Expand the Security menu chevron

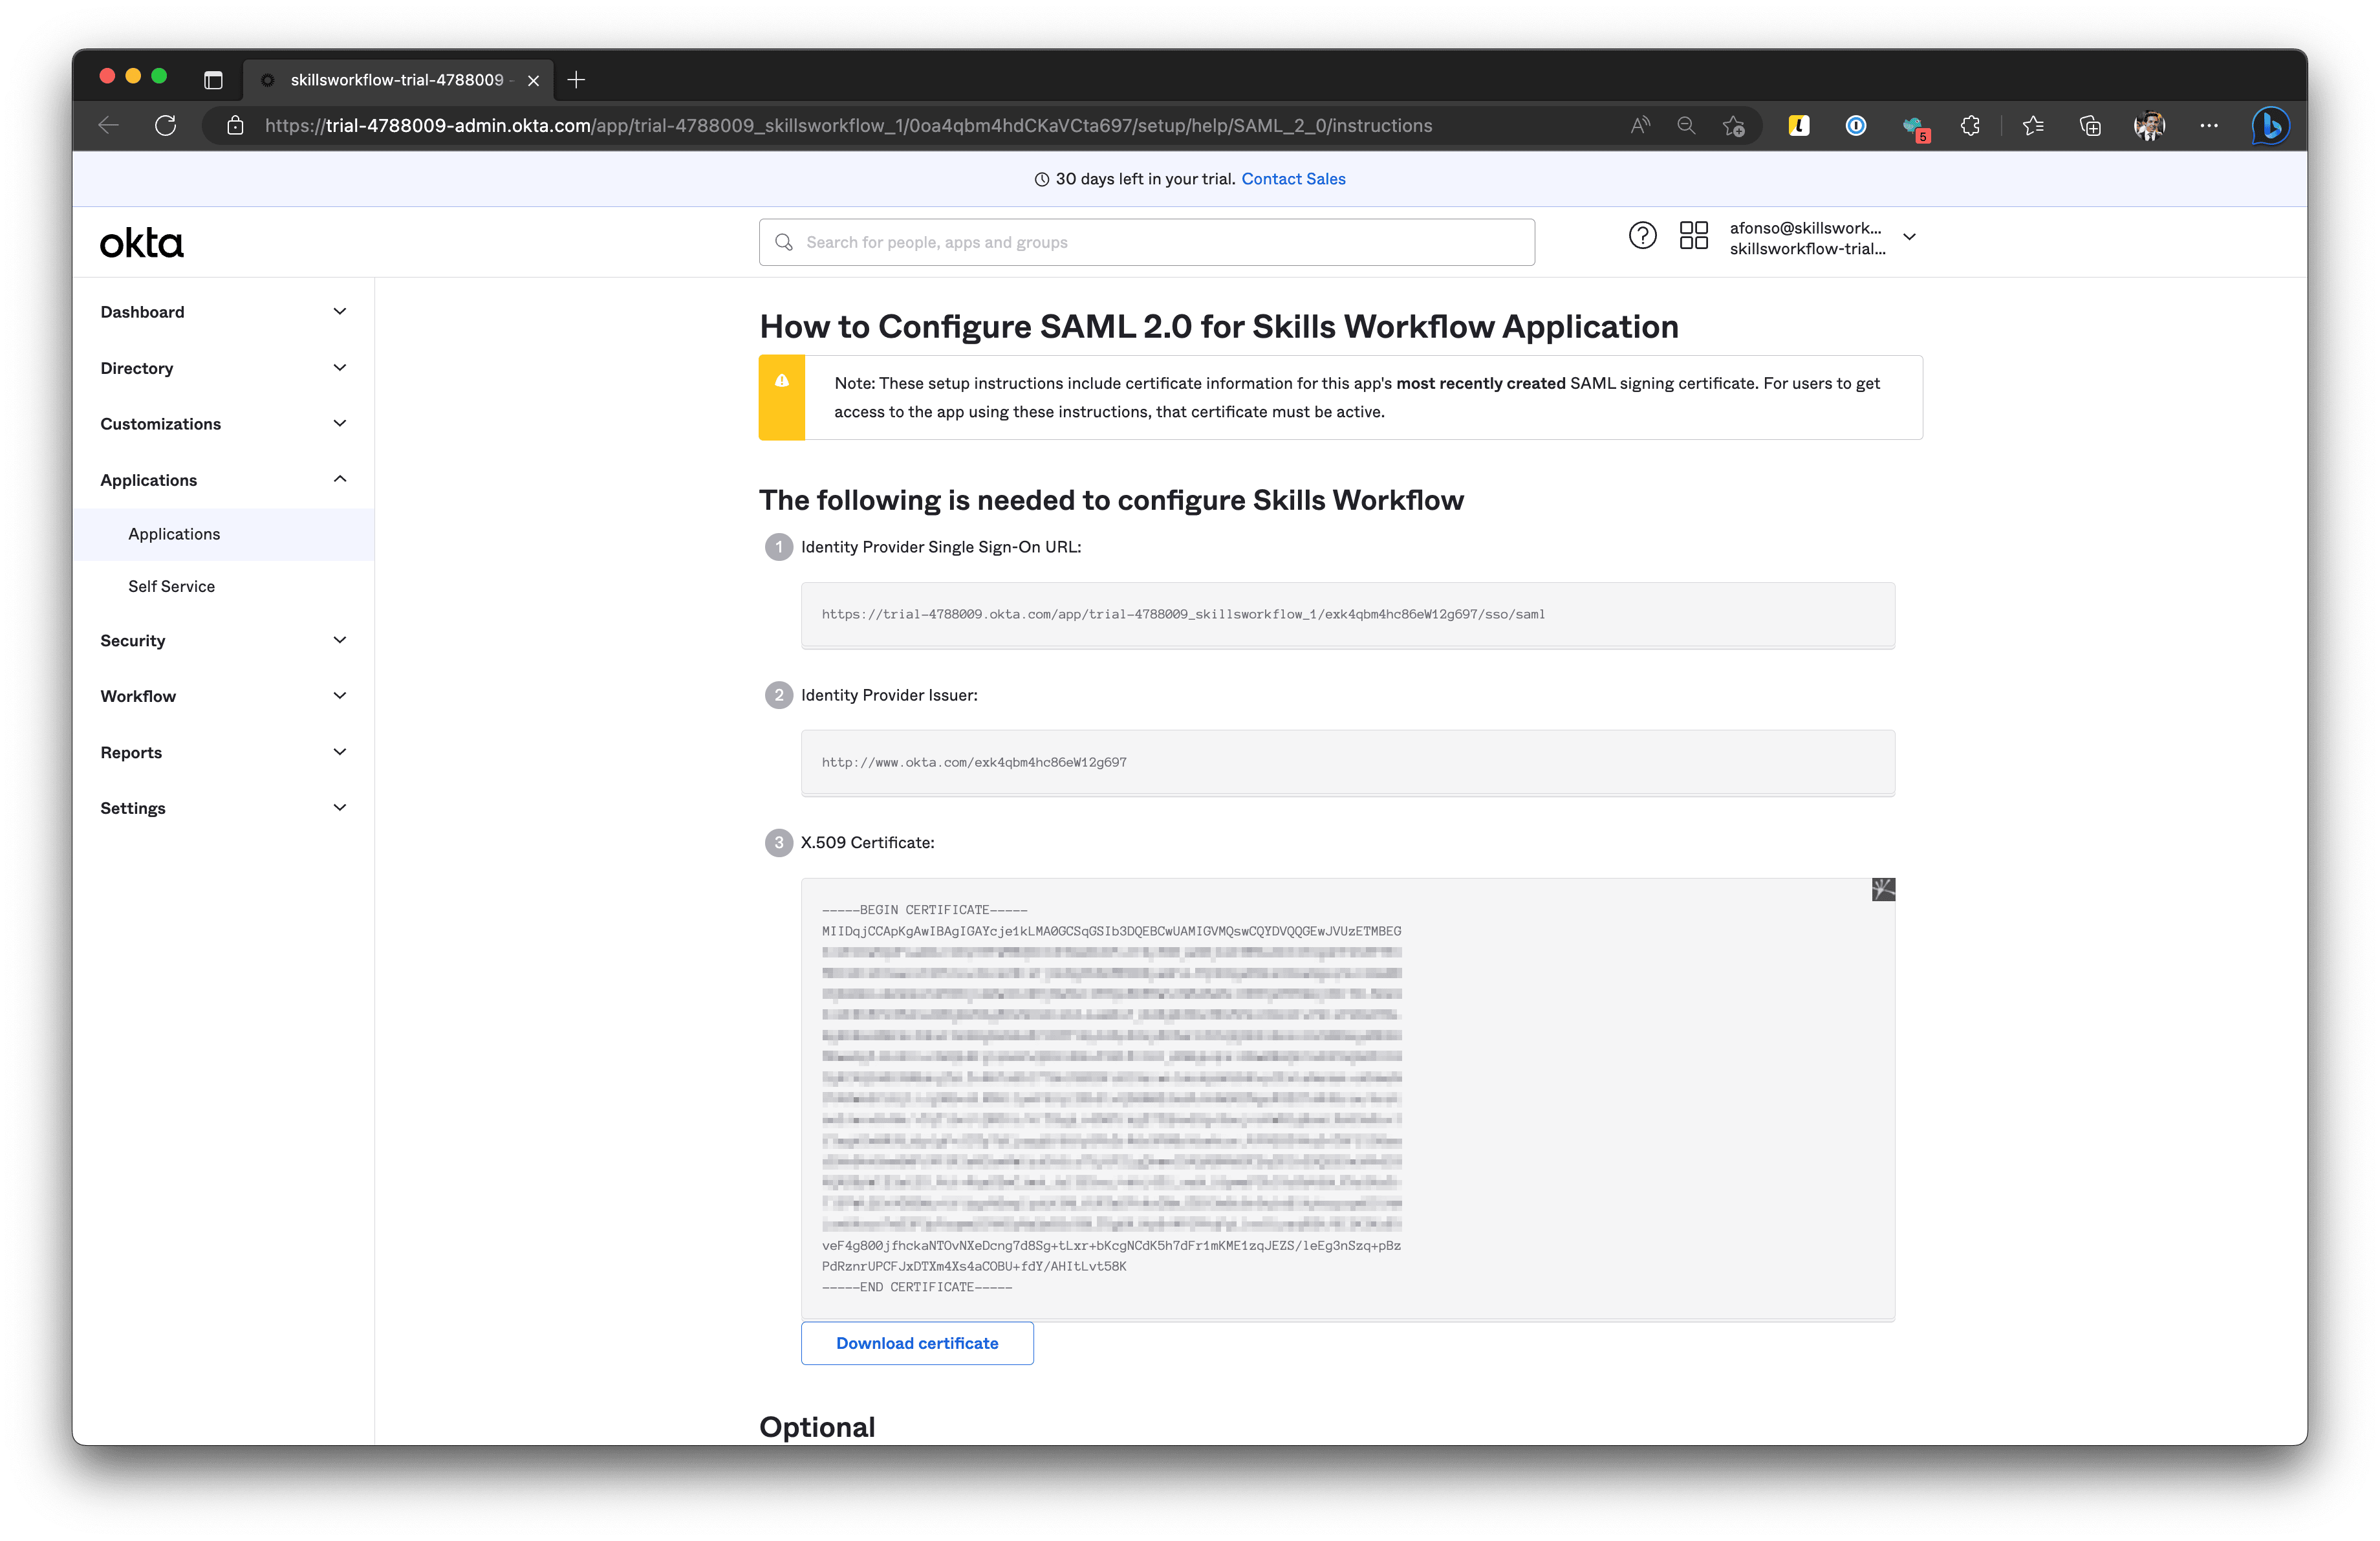[340, 640]
